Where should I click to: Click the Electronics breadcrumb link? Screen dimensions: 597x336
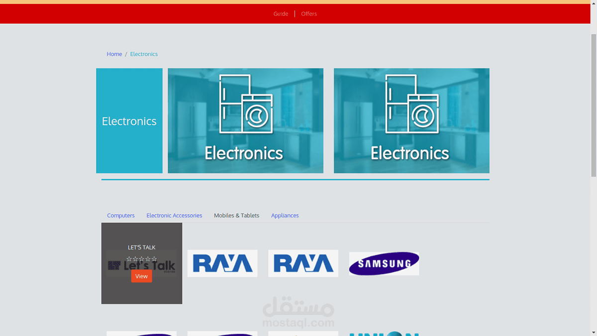(x=144, y=54)
